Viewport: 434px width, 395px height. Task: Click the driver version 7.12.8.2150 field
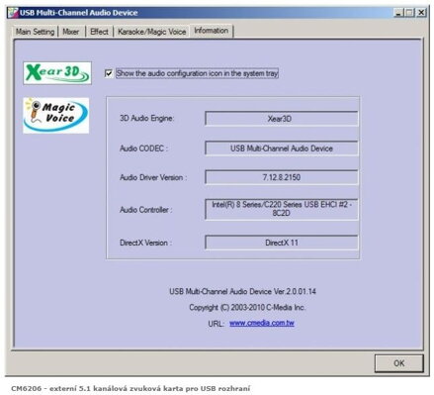pyautogui.click(x=281, y=177)
